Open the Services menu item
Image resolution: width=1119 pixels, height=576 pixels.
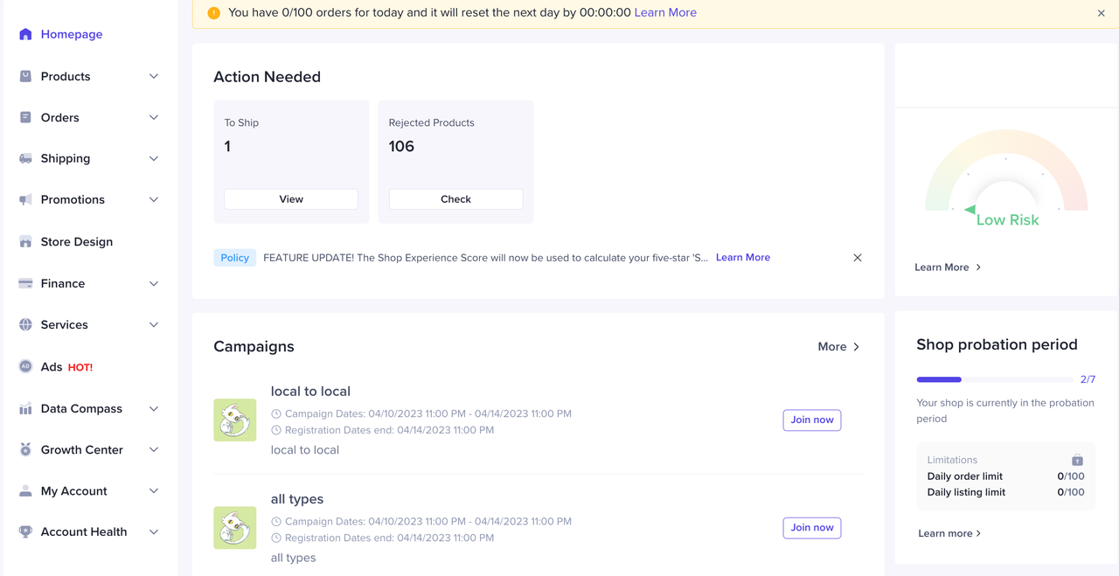[65, 324]
